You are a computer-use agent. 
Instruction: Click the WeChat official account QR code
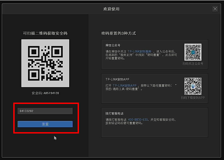pos(193,52)
